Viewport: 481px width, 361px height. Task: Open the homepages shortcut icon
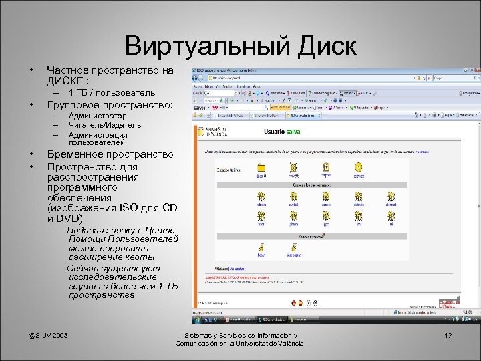[293, 247]
